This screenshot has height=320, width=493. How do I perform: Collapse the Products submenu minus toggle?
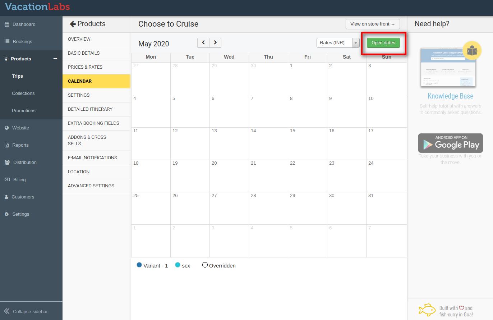click(55, 59)
